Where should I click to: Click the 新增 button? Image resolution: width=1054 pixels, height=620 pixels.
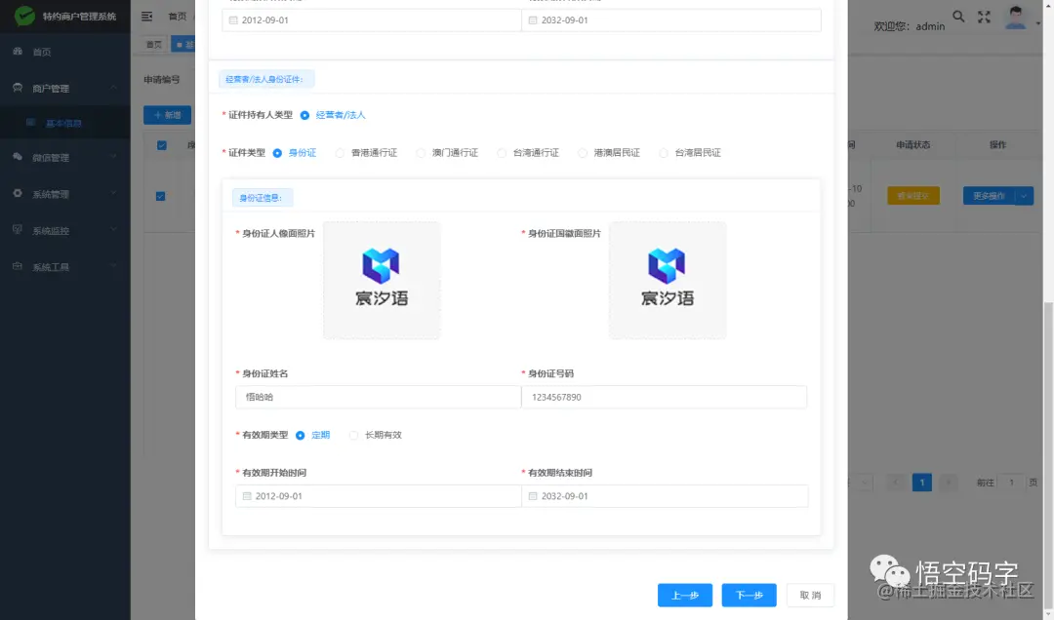coord(168,115)
